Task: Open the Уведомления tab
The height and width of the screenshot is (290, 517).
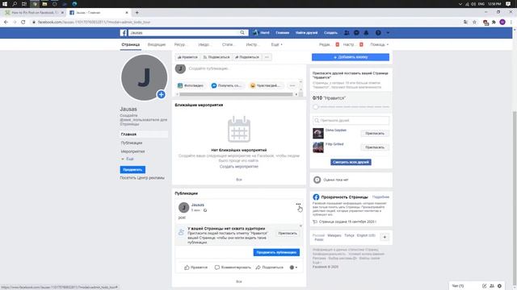Action: (x=204, y=44)
